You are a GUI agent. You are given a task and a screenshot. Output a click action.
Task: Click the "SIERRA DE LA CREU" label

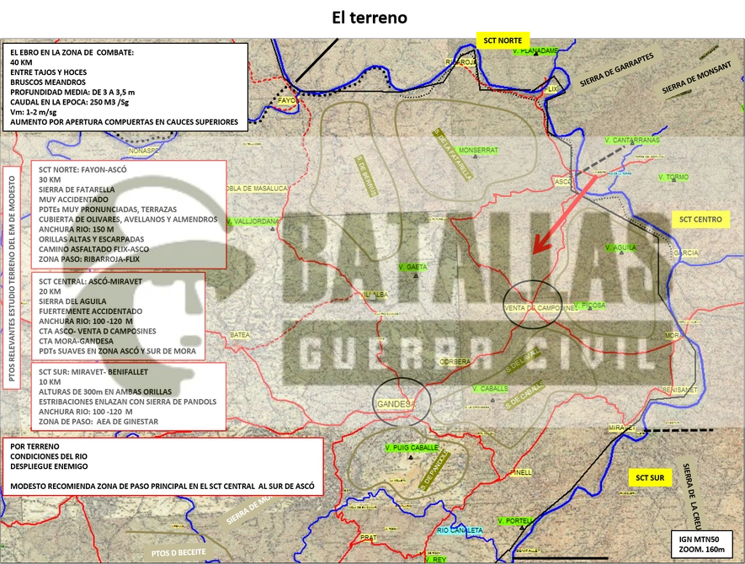[692, 497]
